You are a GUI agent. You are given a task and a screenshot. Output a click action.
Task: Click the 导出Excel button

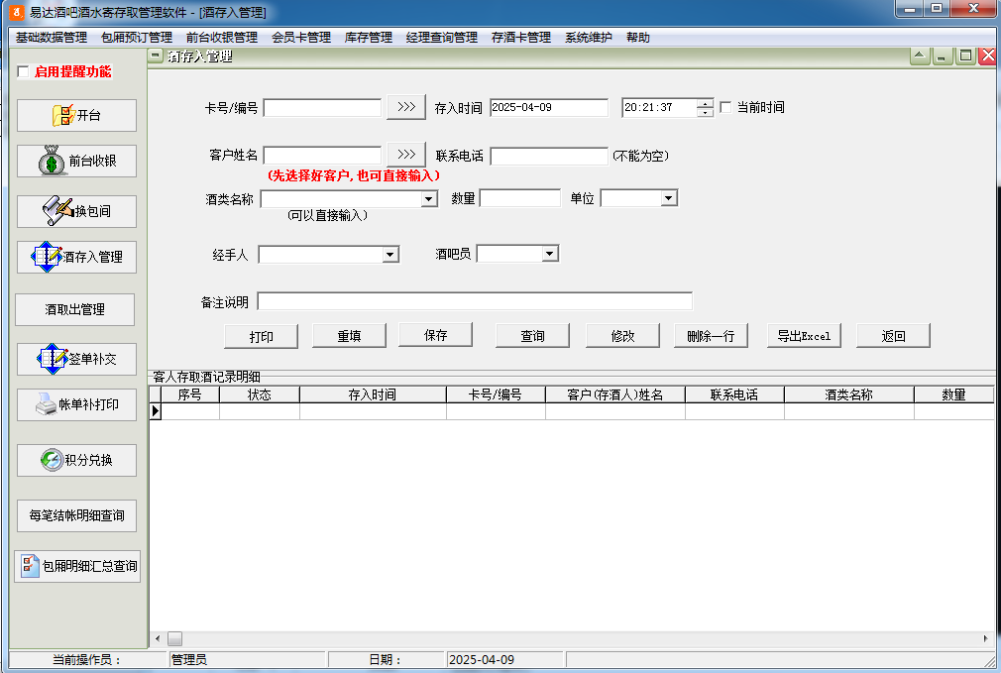[803, 336]
